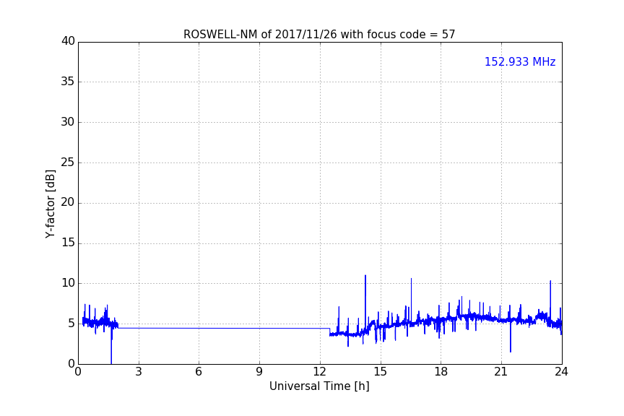Click the y-axis tick label 5

[x=71, y=324]
